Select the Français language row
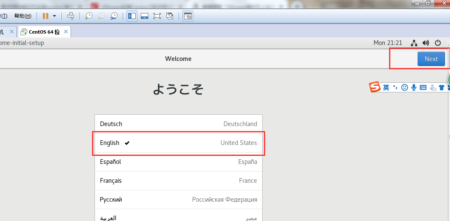450x221 pixels. (x=179, y=181)
